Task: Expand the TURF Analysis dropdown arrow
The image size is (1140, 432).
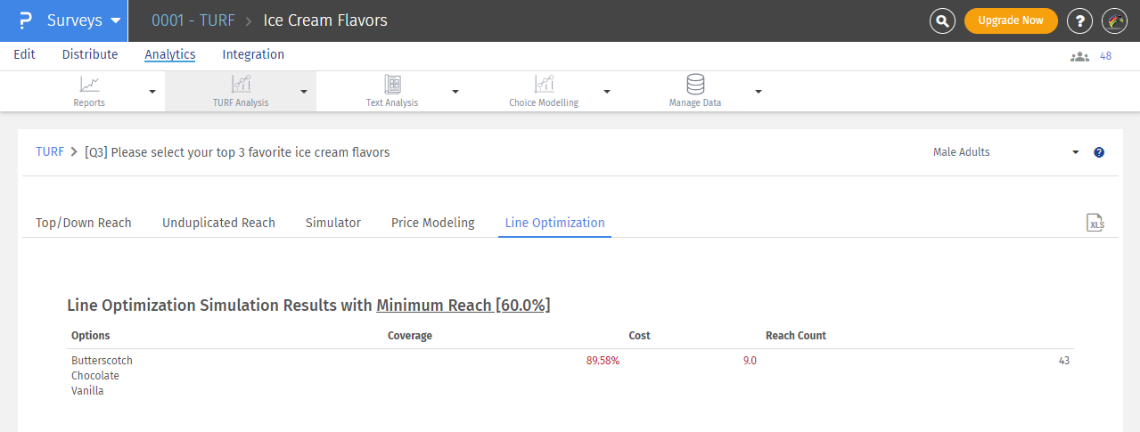Action: 304,92
